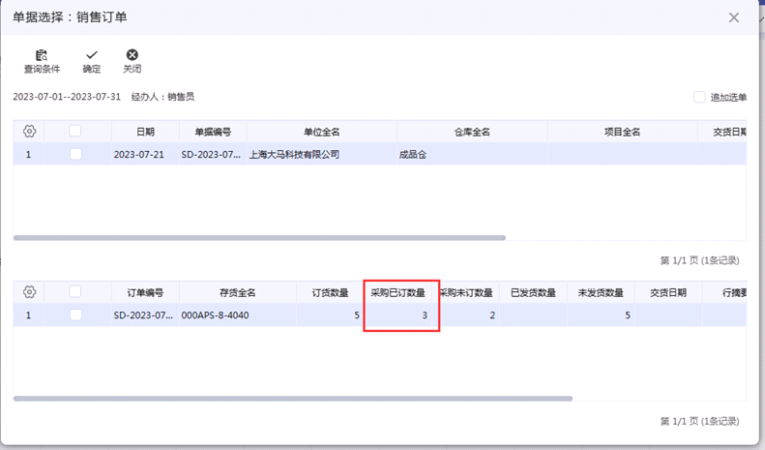Toggle select-all checkbox in upper table header
This screenshot has height=450, width=765.
(75, 131)
